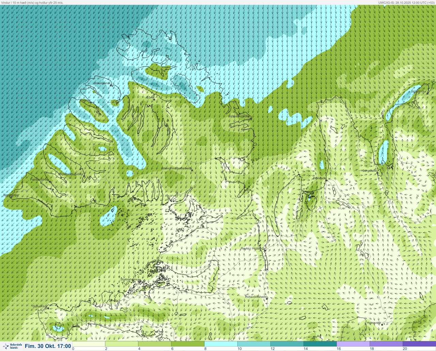
Task: Click the 'Holtavörðuheiði' place label
Action: [x=256, y=297]
